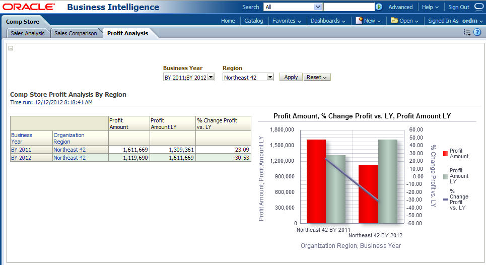The image size is (486, 265).
Task: Expand the Business Year dropdown
Action: pos(211,78)
